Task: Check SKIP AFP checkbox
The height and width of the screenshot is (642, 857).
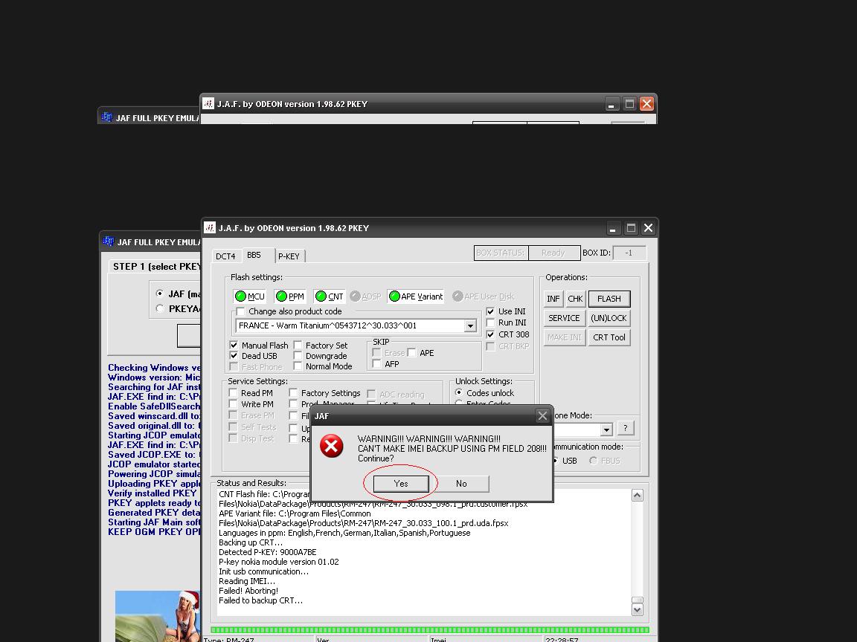Action: pyautogui.click(x=376, y=363)
